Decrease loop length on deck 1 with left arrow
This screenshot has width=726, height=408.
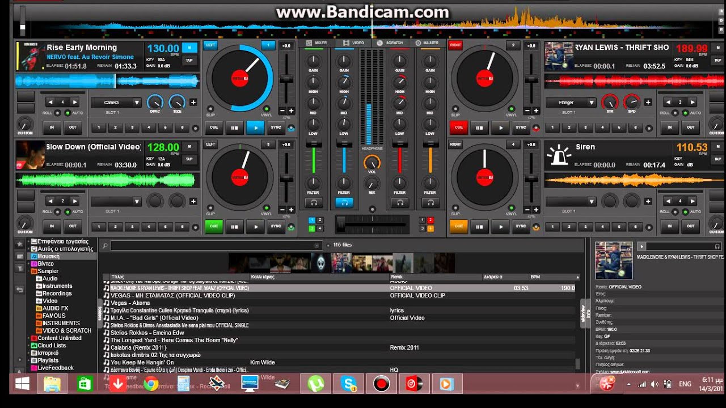click(51, 102)
